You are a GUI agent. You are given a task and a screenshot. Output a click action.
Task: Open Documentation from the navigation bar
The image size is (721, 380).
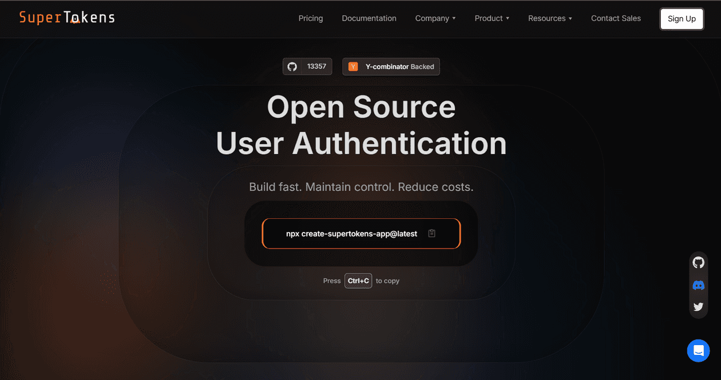[369, 18]
